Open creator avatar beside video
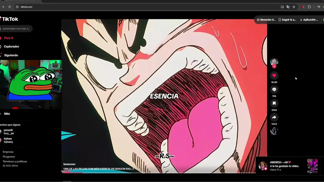Image resolution: width=324 pixels, height=182 pixels. pos(274,62)
